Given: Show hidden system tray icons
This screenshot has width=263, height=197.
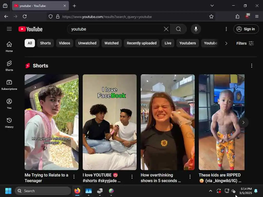Looking at the screenshot, I should pyautogui.click(x=211, y=191).
